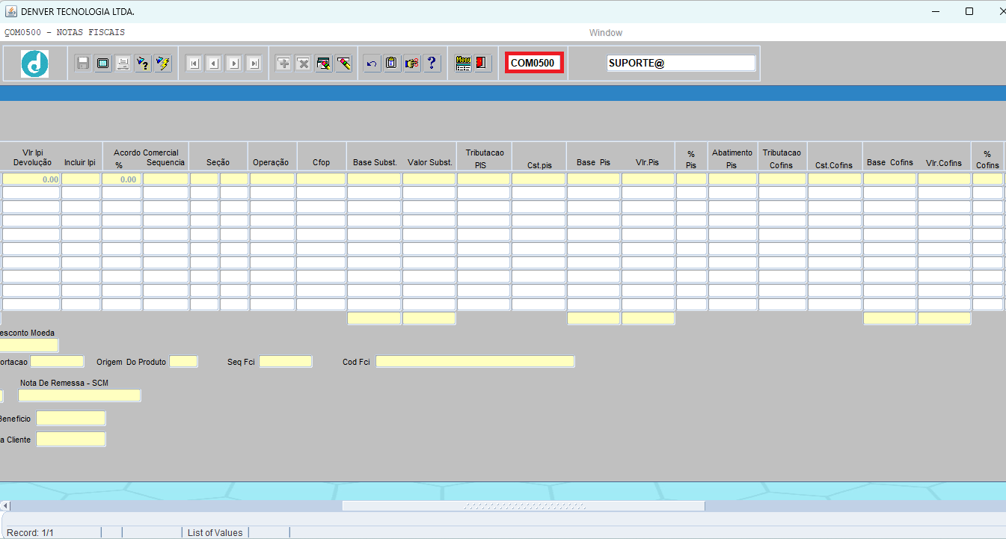Click the Execute Query lightning icon
Image resolution: width=1006 pixels, height=539 pixels.
coord(163,64)
